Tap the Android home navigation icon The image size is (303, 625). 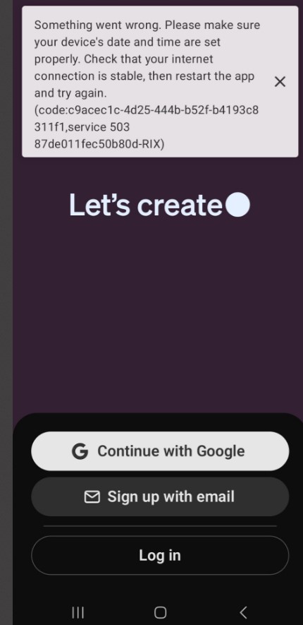(160, 612)
